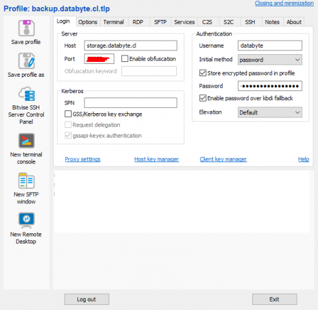Toggle Request delegation checkbox
The height and width of the screenshot is (310, 318).
click(68, 125)
